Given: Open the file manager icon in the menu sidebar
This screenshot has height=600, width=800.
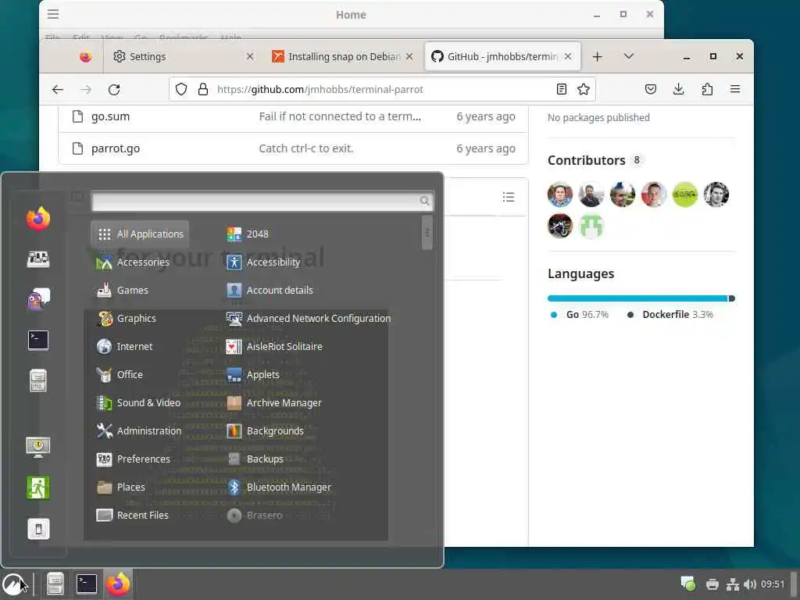Looking at the screenshot, I should click(38, 380).
